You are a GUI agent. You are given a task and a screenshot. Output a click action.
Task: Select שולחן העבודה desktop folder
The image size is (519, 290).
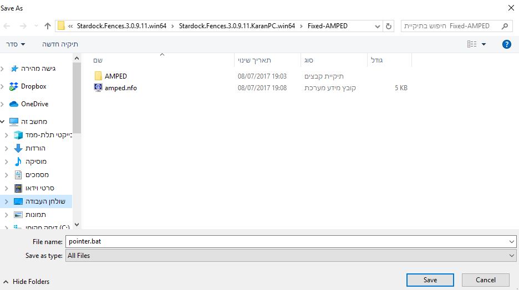click(45, 201)
